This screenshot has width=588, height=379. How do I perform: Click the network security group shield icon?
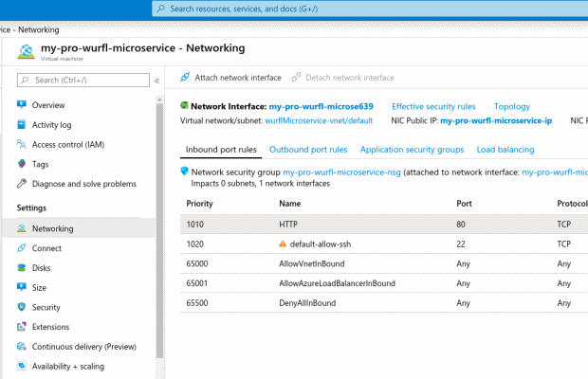pyautogui.click(x=184, y=171)
